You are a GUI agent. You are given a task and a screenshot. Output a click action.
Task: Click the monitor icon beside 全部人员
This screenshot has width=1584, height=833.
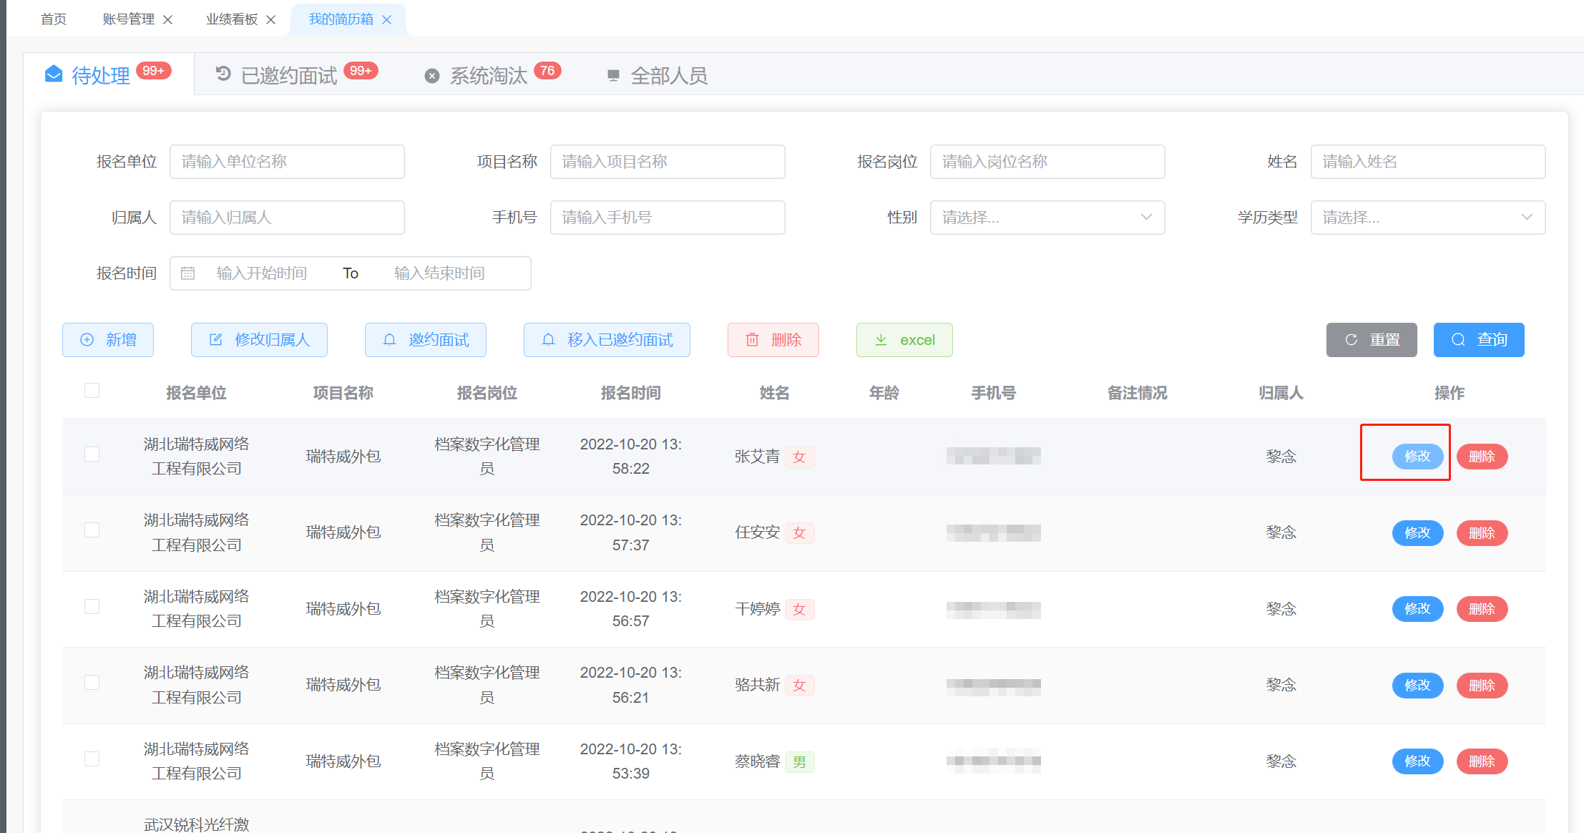[x=613, y=75]
